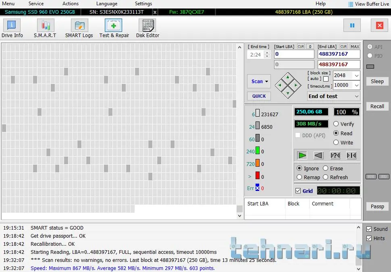Click the blue pause button
The image size is (391, 272).
[x=352, y=25]
